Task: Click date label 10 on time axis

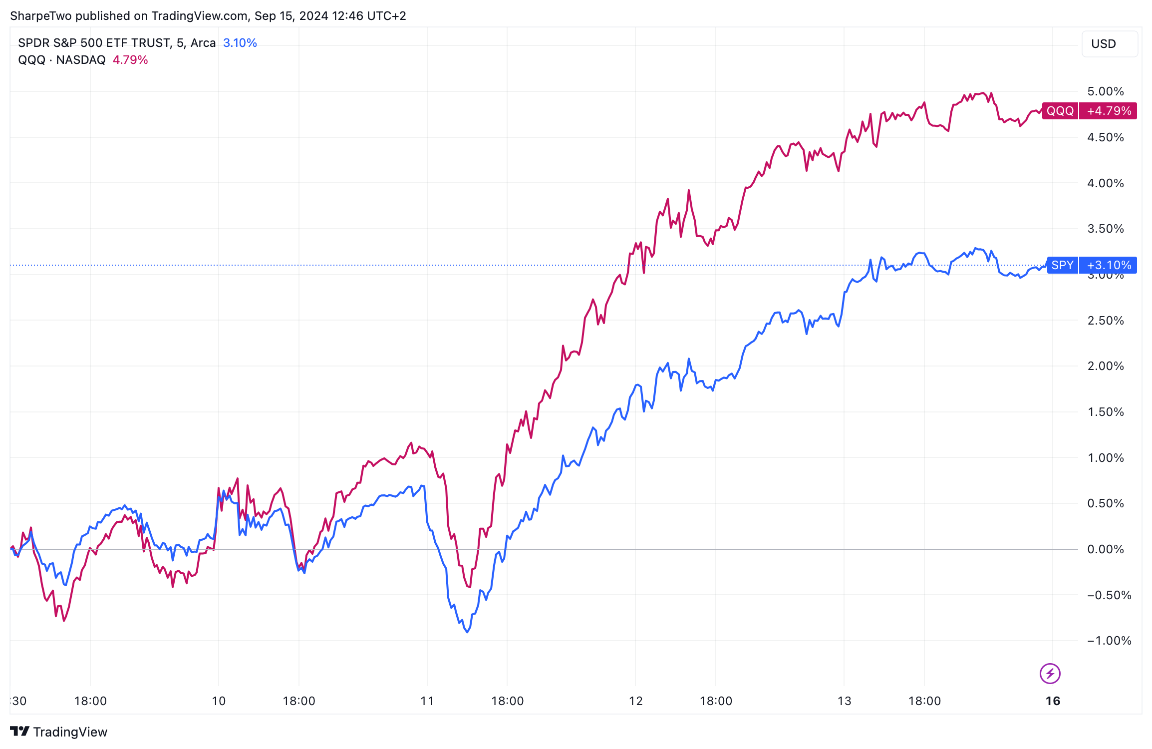Action: point(219,701)
